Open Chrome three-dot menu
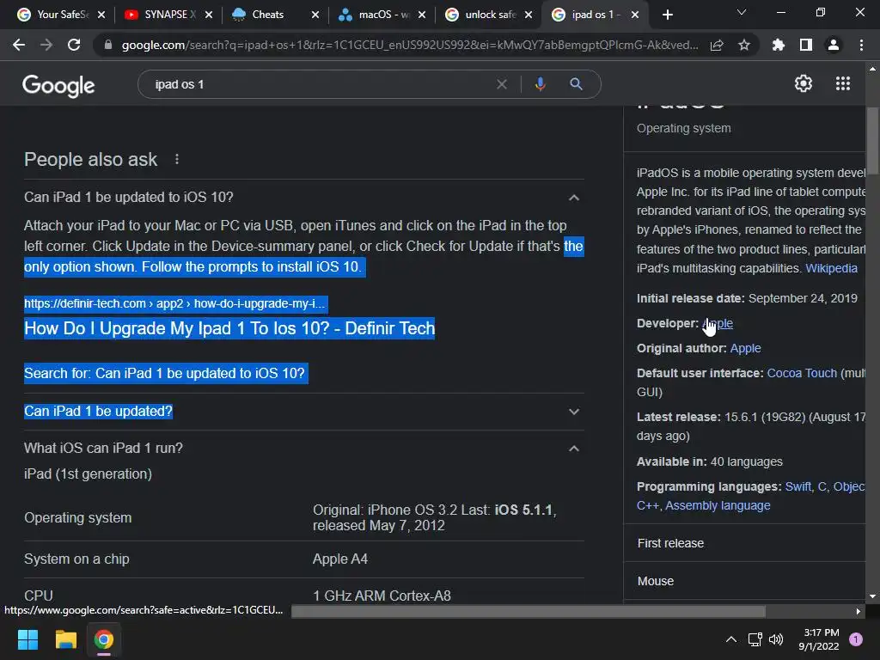This screenshot has height=660, width=880. click(x=861, y=45)
